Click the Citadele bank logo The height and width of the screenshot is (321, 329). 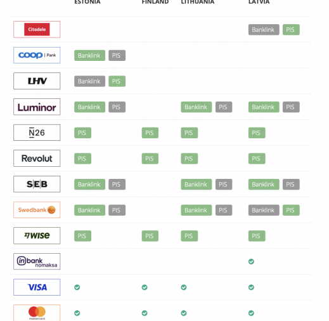click(x=37, y=29)
